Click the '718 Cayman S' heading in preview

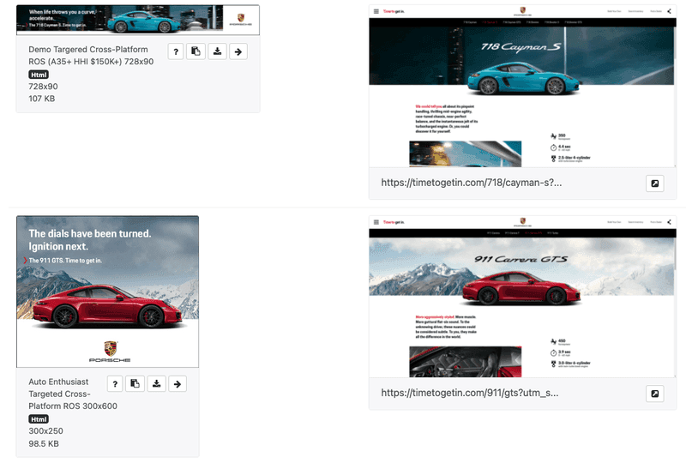tap(521, 47)
